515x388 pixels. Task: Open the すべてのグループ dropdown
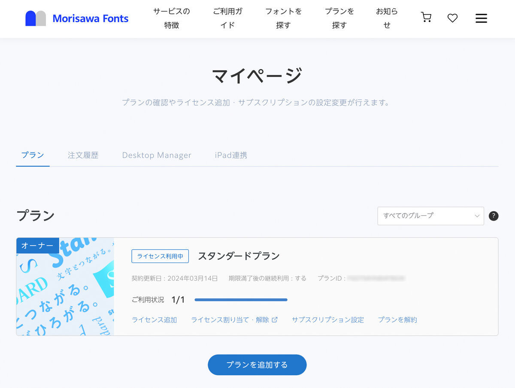430,216
